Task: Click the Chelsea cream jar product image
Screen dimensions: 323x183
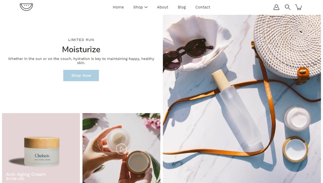Action: [x=41, y=148]
